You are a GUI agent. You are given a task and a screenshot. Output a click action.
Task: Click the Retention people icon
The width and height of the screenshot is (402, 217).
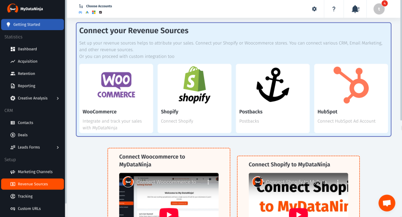13,73
